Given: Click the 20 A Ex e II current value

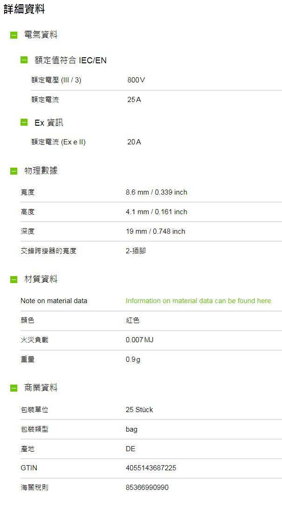Looking at the screenshot, I should [x=134, y=142].
